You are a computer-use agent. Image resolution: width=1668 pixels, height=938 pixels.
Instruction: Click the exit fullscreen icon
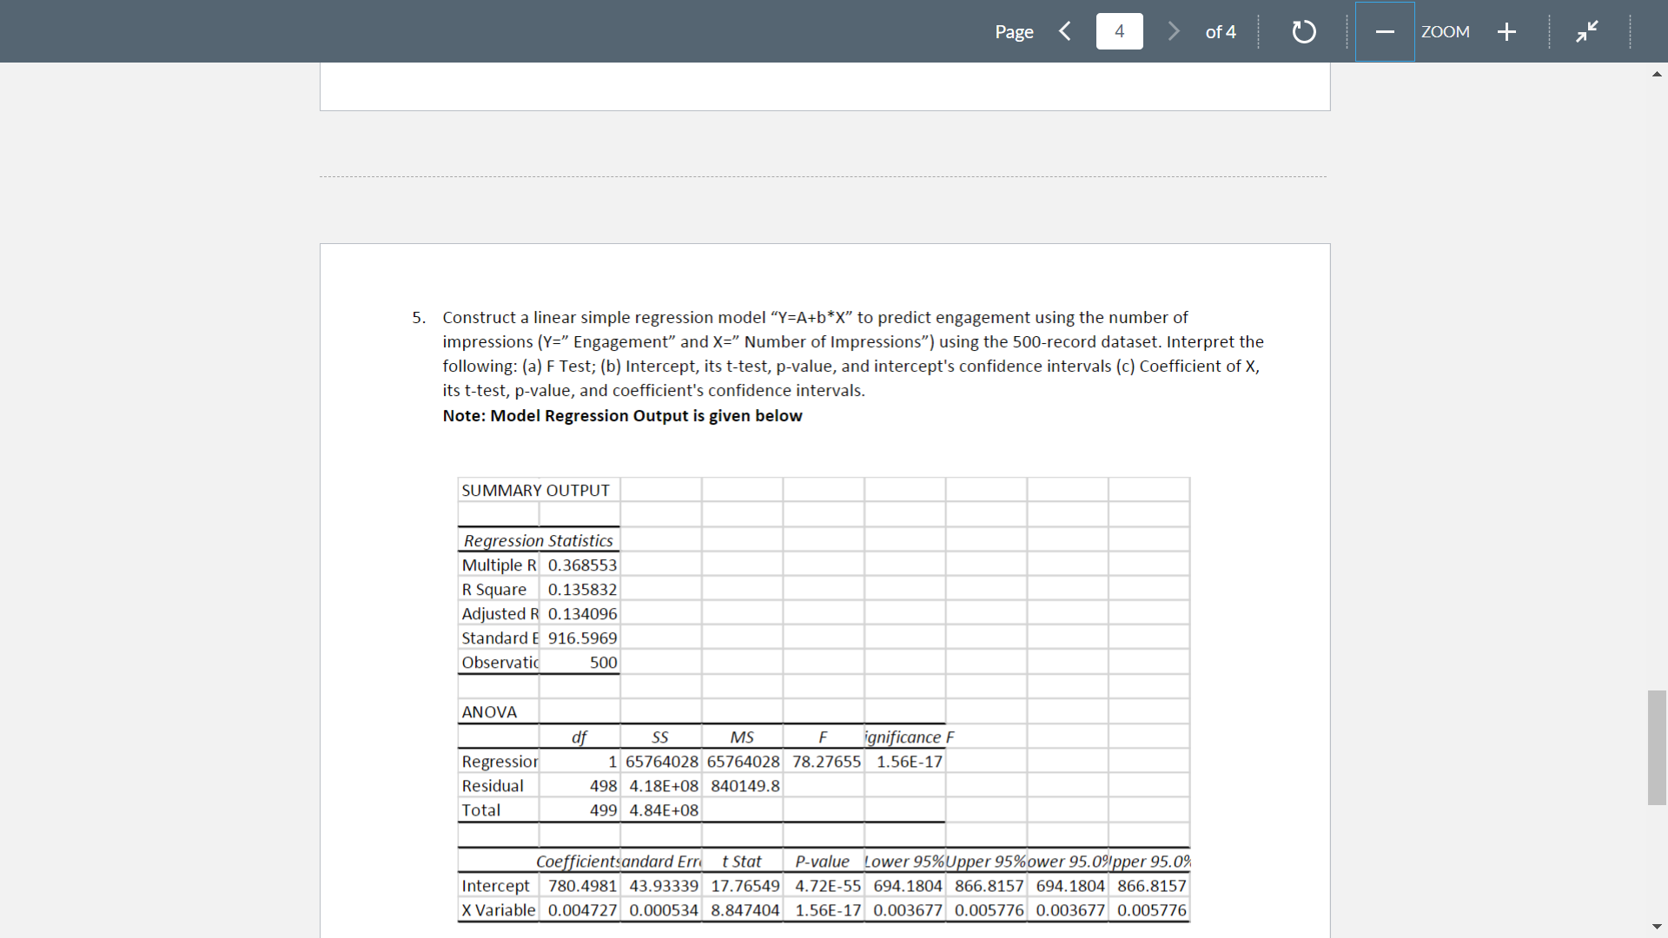click(1587, 30)
